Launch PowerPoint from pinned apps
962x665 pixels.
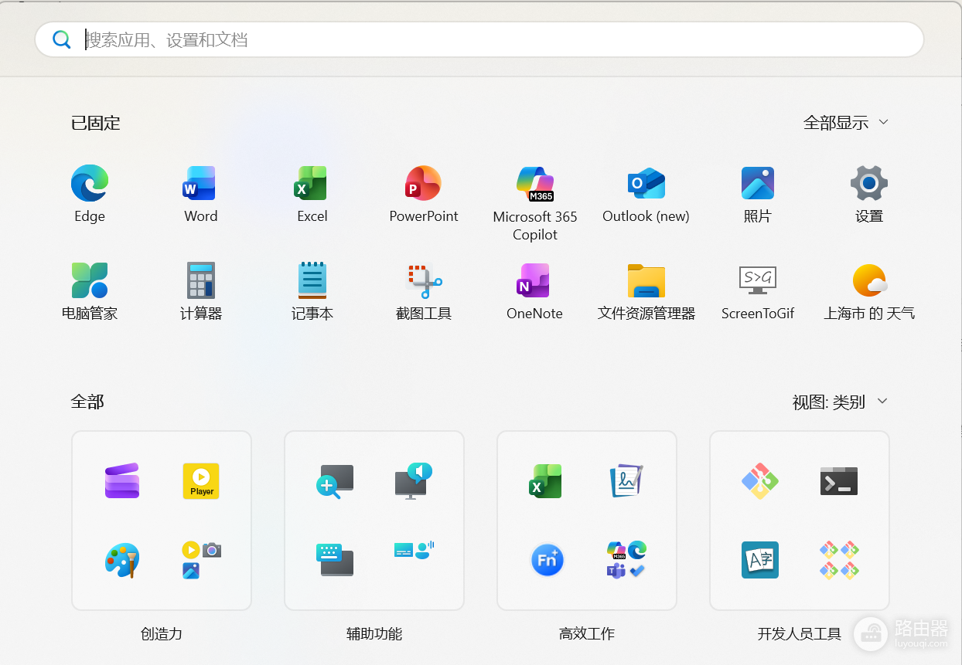(x=424, y=184)
